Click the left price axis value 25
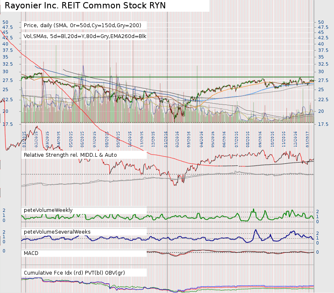This screenshot has width=334, height=293. [5, 89]
